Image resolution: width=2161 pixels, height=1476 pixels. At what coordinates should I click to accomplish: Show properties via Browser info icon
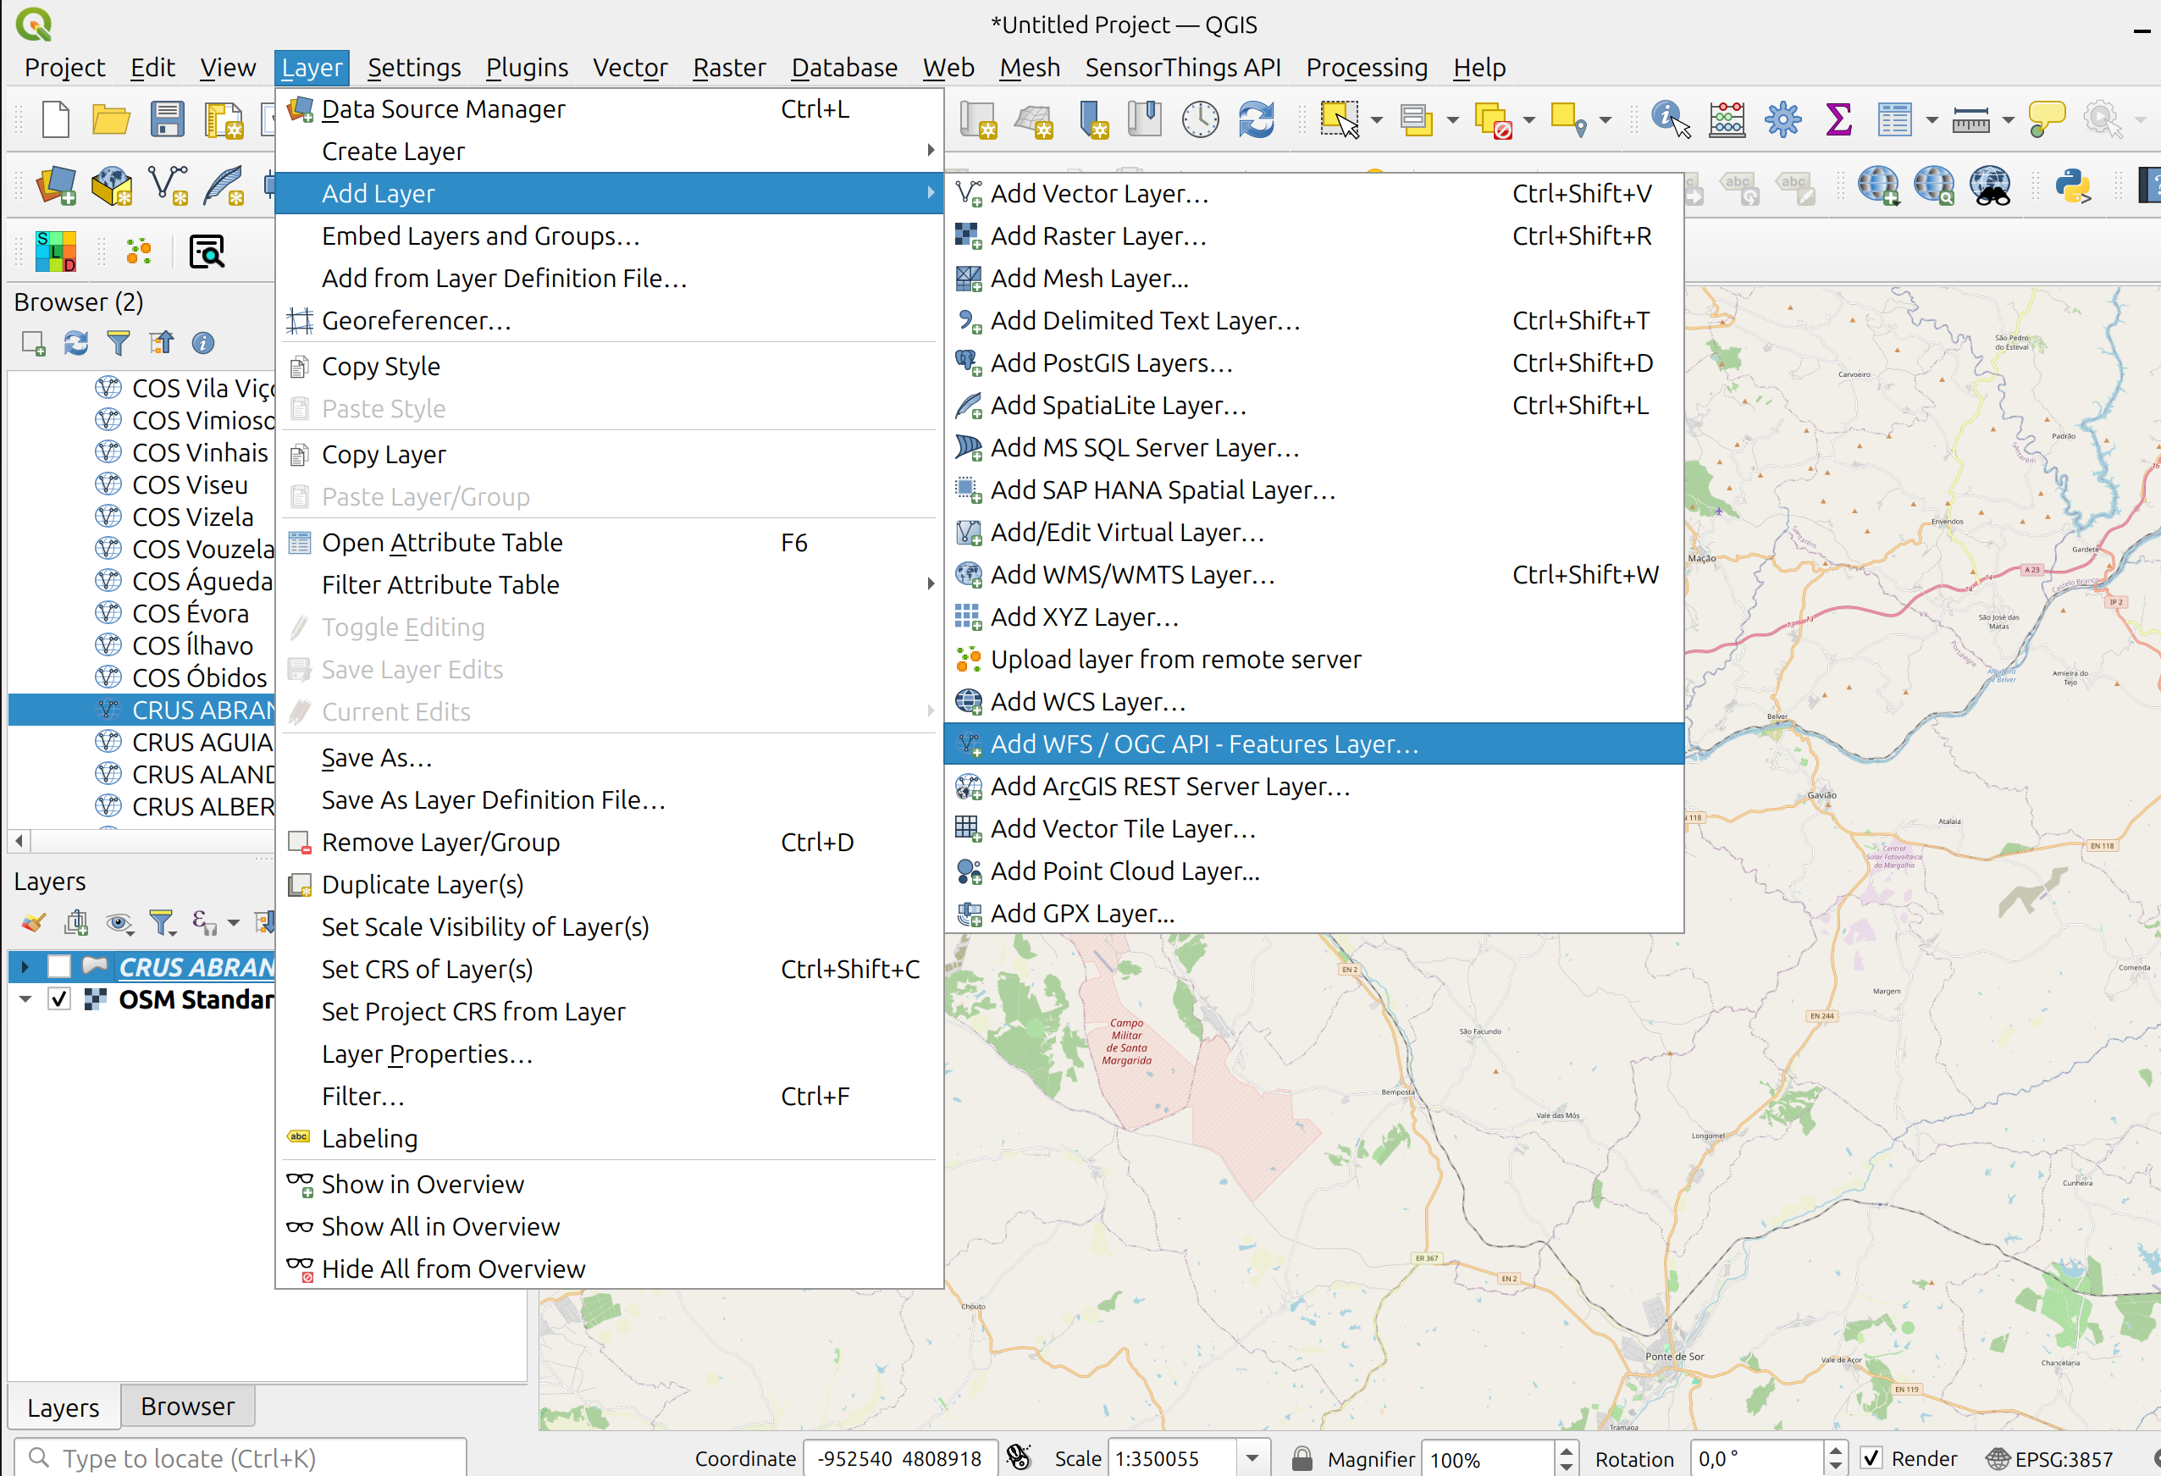pyautogui.click(x=202, y=343)
